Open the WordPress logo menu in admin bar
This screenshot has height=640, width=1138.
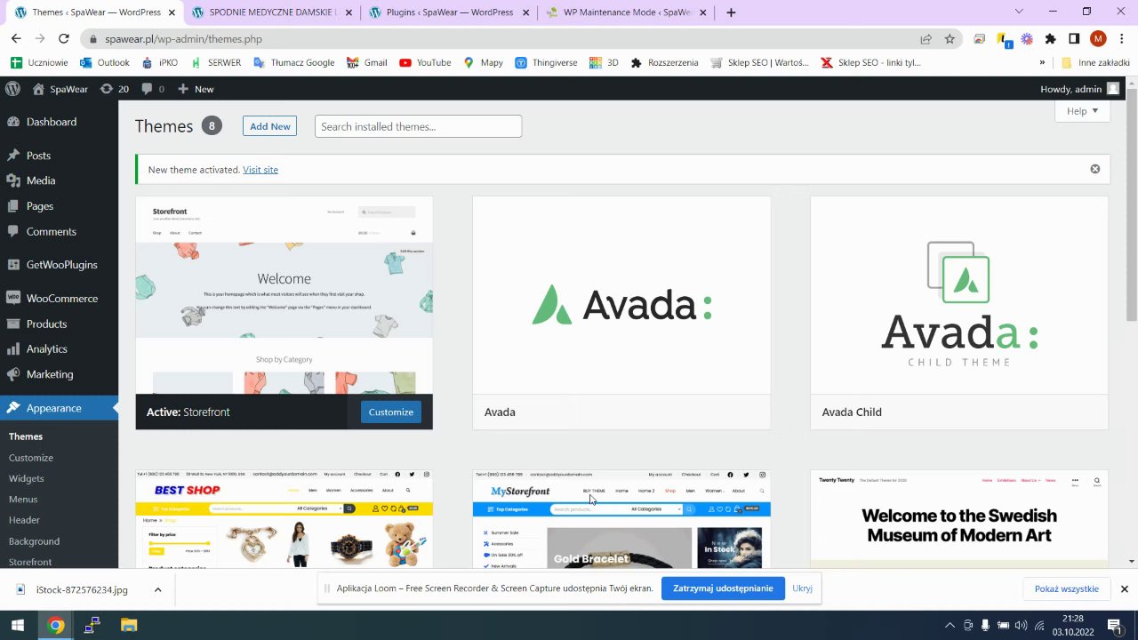(x=12, y=89)
